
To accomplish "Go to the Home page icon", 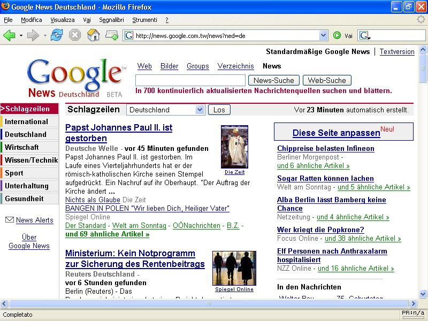I will tap(93, 35).
